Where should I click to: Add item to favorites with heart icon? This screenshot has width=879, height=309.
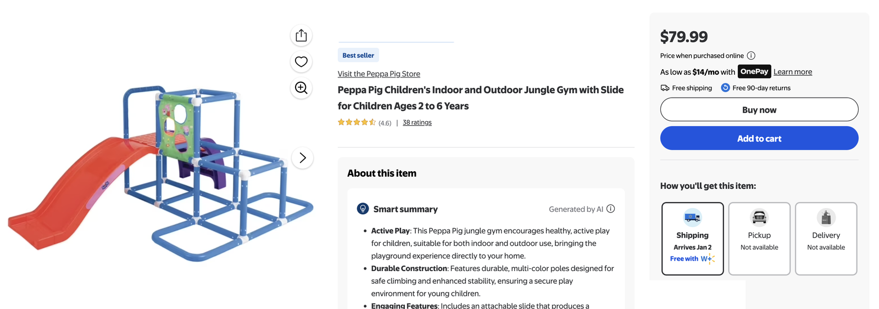pyautogui.click(x=301, y=61)
